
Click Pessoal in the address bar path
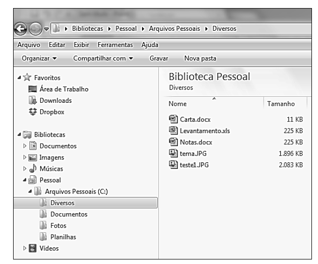[x=126, y=29]
